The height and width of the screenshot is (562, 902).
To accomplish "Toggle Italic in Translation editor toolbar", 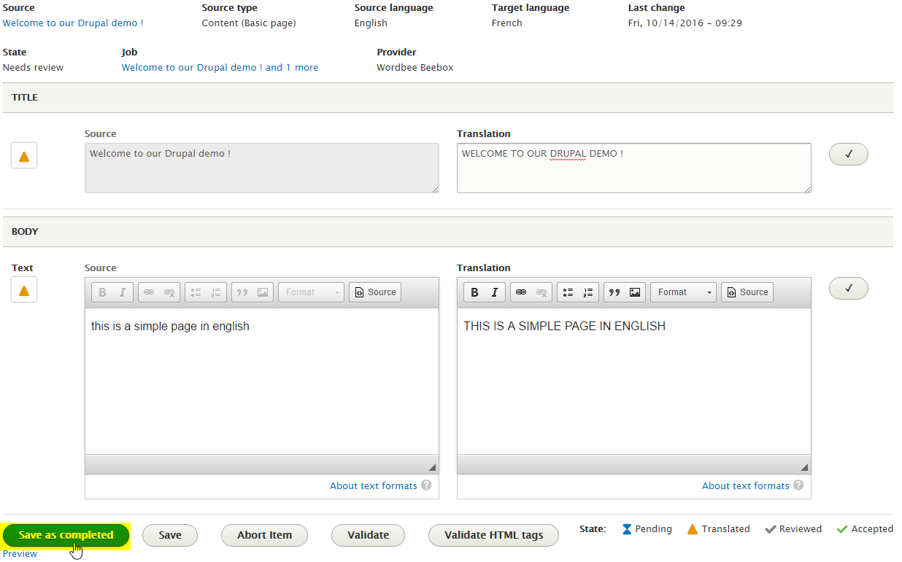I will [494, 292].
